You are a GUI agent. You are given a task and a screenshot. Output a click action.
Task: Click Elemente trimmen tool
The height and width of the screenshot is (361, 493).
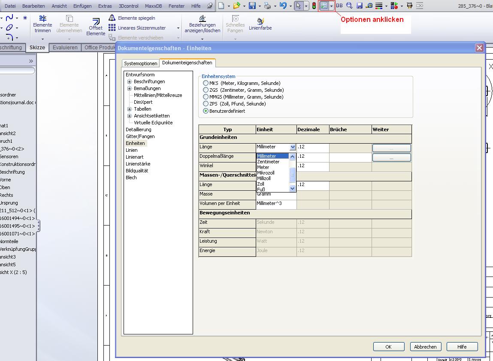(43, 24)
